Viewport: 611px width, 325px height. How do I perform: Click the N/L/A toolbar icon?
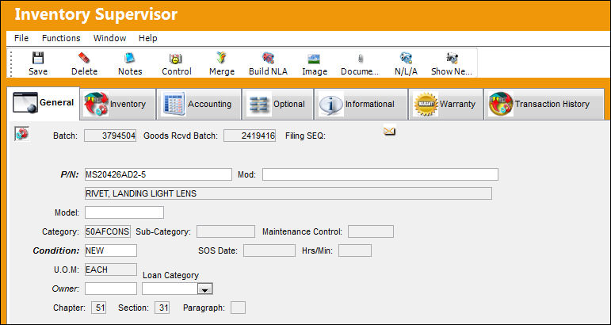[x=406, y=59]
